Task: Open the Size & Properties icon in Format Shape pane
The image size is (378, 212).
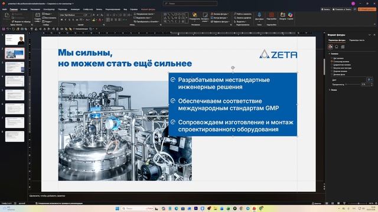Action: tap(343, 47)
